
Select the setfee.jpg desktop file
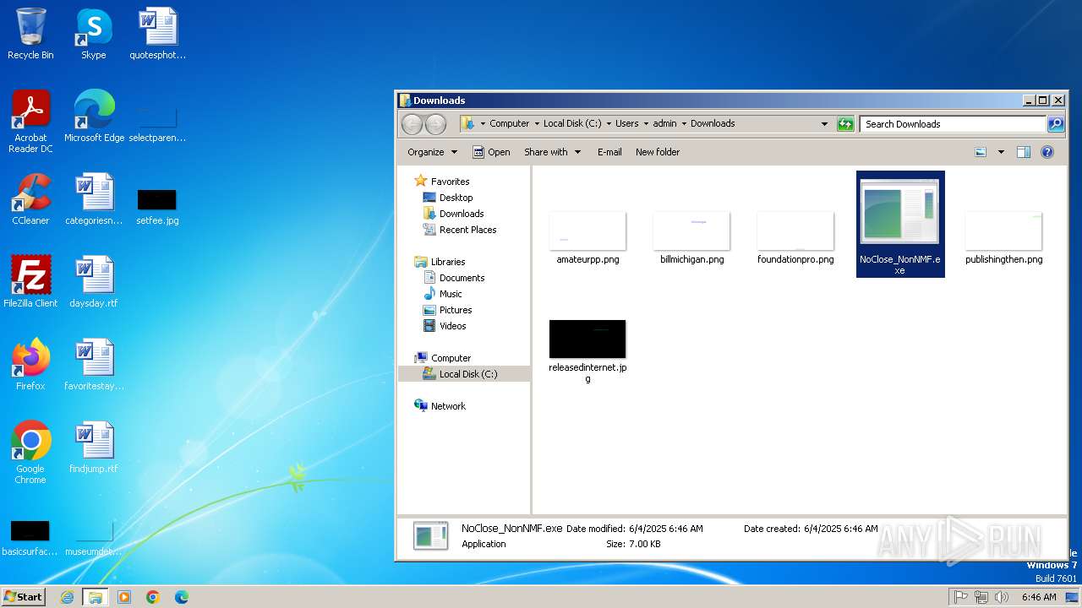tap(157, 207)
